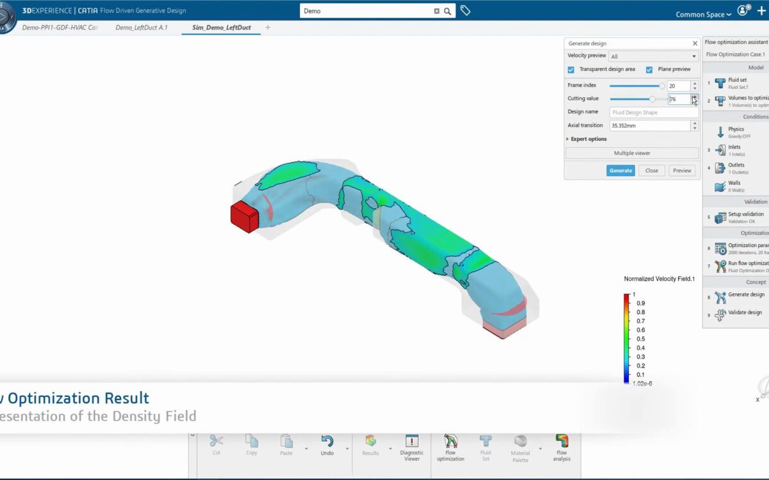Click the Design name input field
The image size is (769, 480).
pos(654,113)
